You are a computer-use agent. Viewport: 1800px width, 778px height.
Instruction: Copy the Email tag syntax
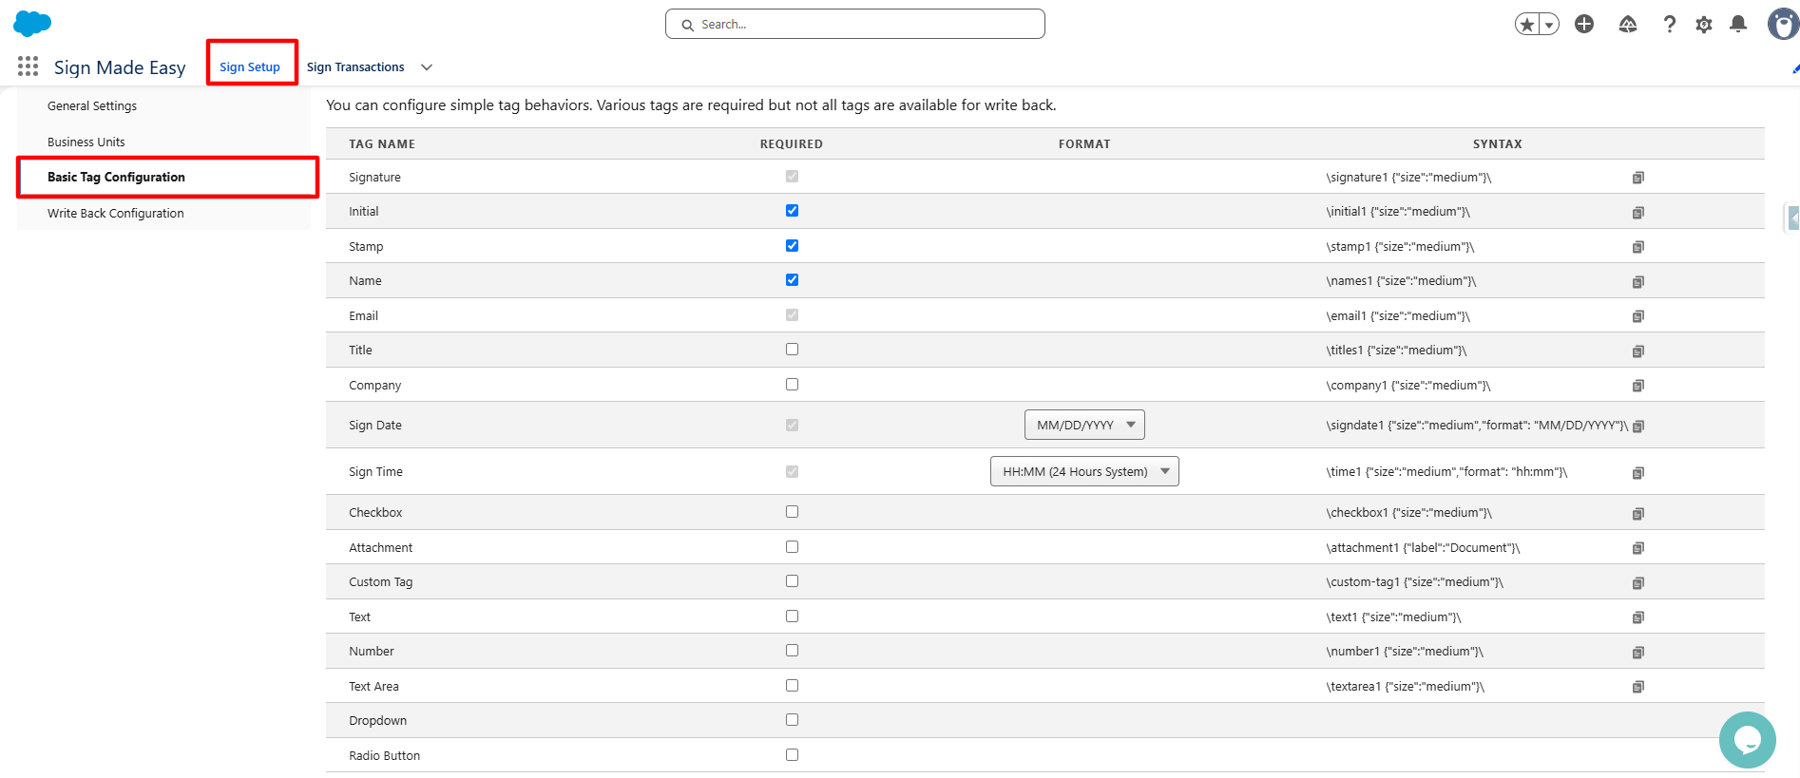(1638, 316)
